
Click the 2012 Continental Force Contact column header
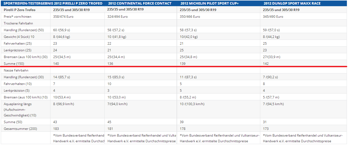pos(140,3)
